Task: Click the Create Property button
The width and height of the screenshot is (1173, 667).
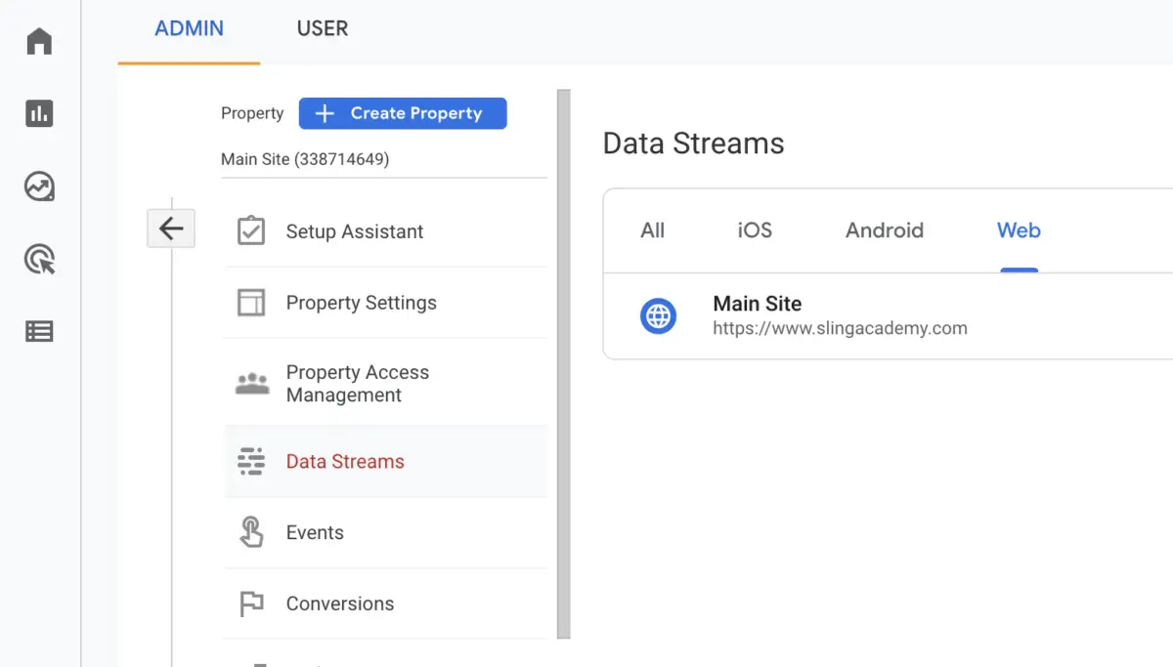Action: coord(403,113)
